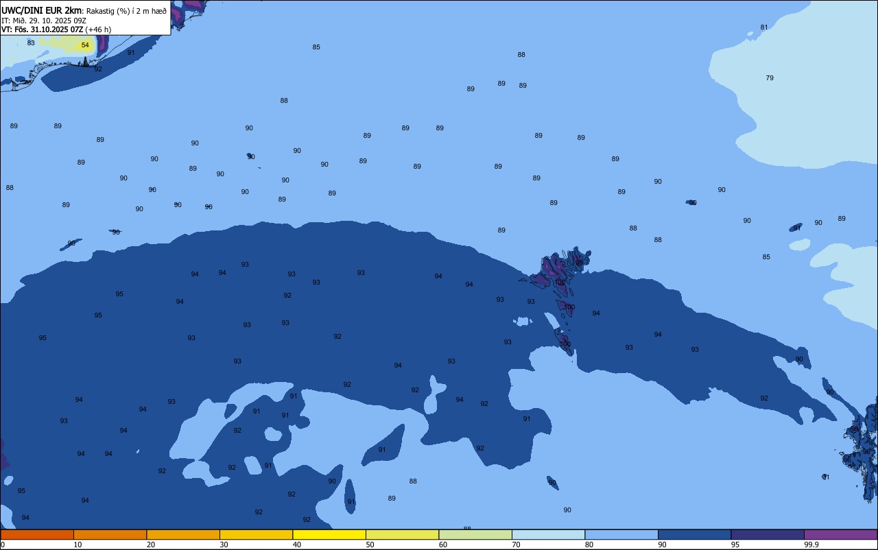Select the 30–40 amber legend band
This screenshot has height=550, width=878.
(256, 534)
